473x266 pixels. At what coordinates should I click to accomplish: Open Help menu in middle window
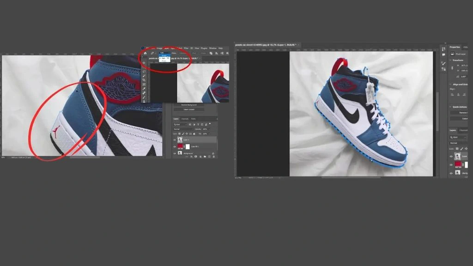[220, 48]
